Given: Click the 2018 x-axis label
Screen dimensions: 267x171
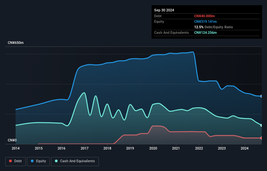Looking at the screenshot, I should [107, 148].
